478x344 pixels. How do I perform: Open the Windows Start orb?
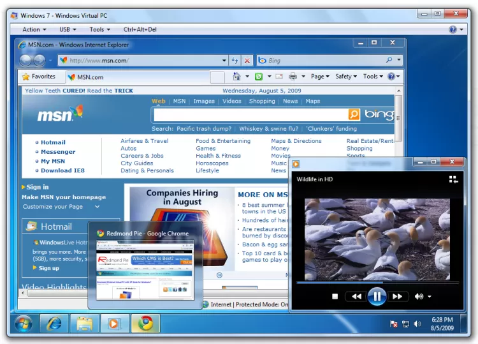tap(24, 324)
